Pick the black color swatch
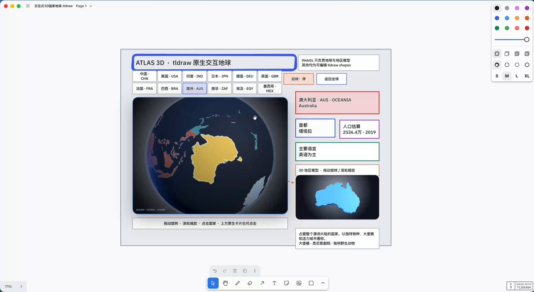This screenshot has height=292, width=534. tap(497, 8)
